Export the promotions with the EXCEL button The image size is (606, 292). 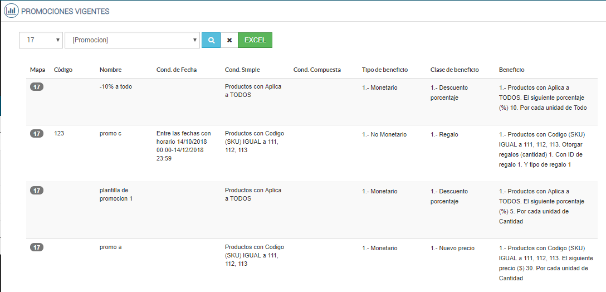point(255,40)
